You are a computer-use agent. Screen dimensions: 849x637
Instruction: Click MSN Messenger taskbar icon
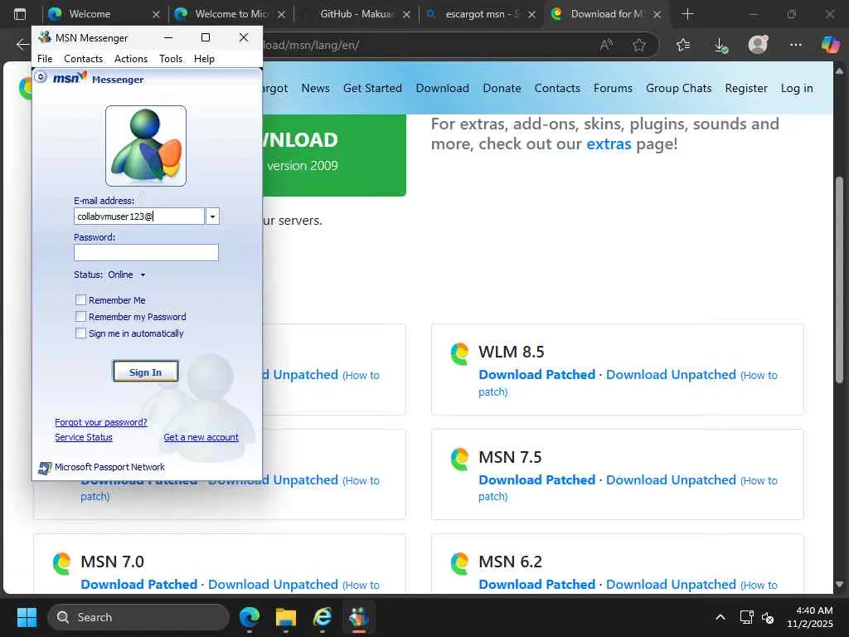(x=358, y=617)
